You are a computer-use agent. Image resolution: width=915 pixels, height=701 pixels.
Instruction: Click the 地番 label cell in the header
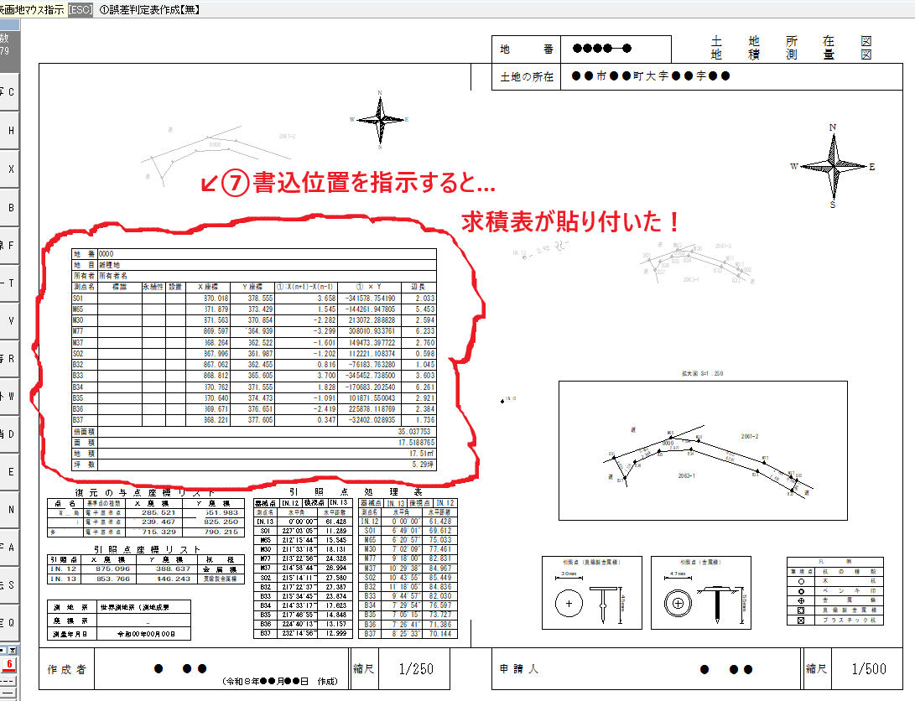click(527, 49)
